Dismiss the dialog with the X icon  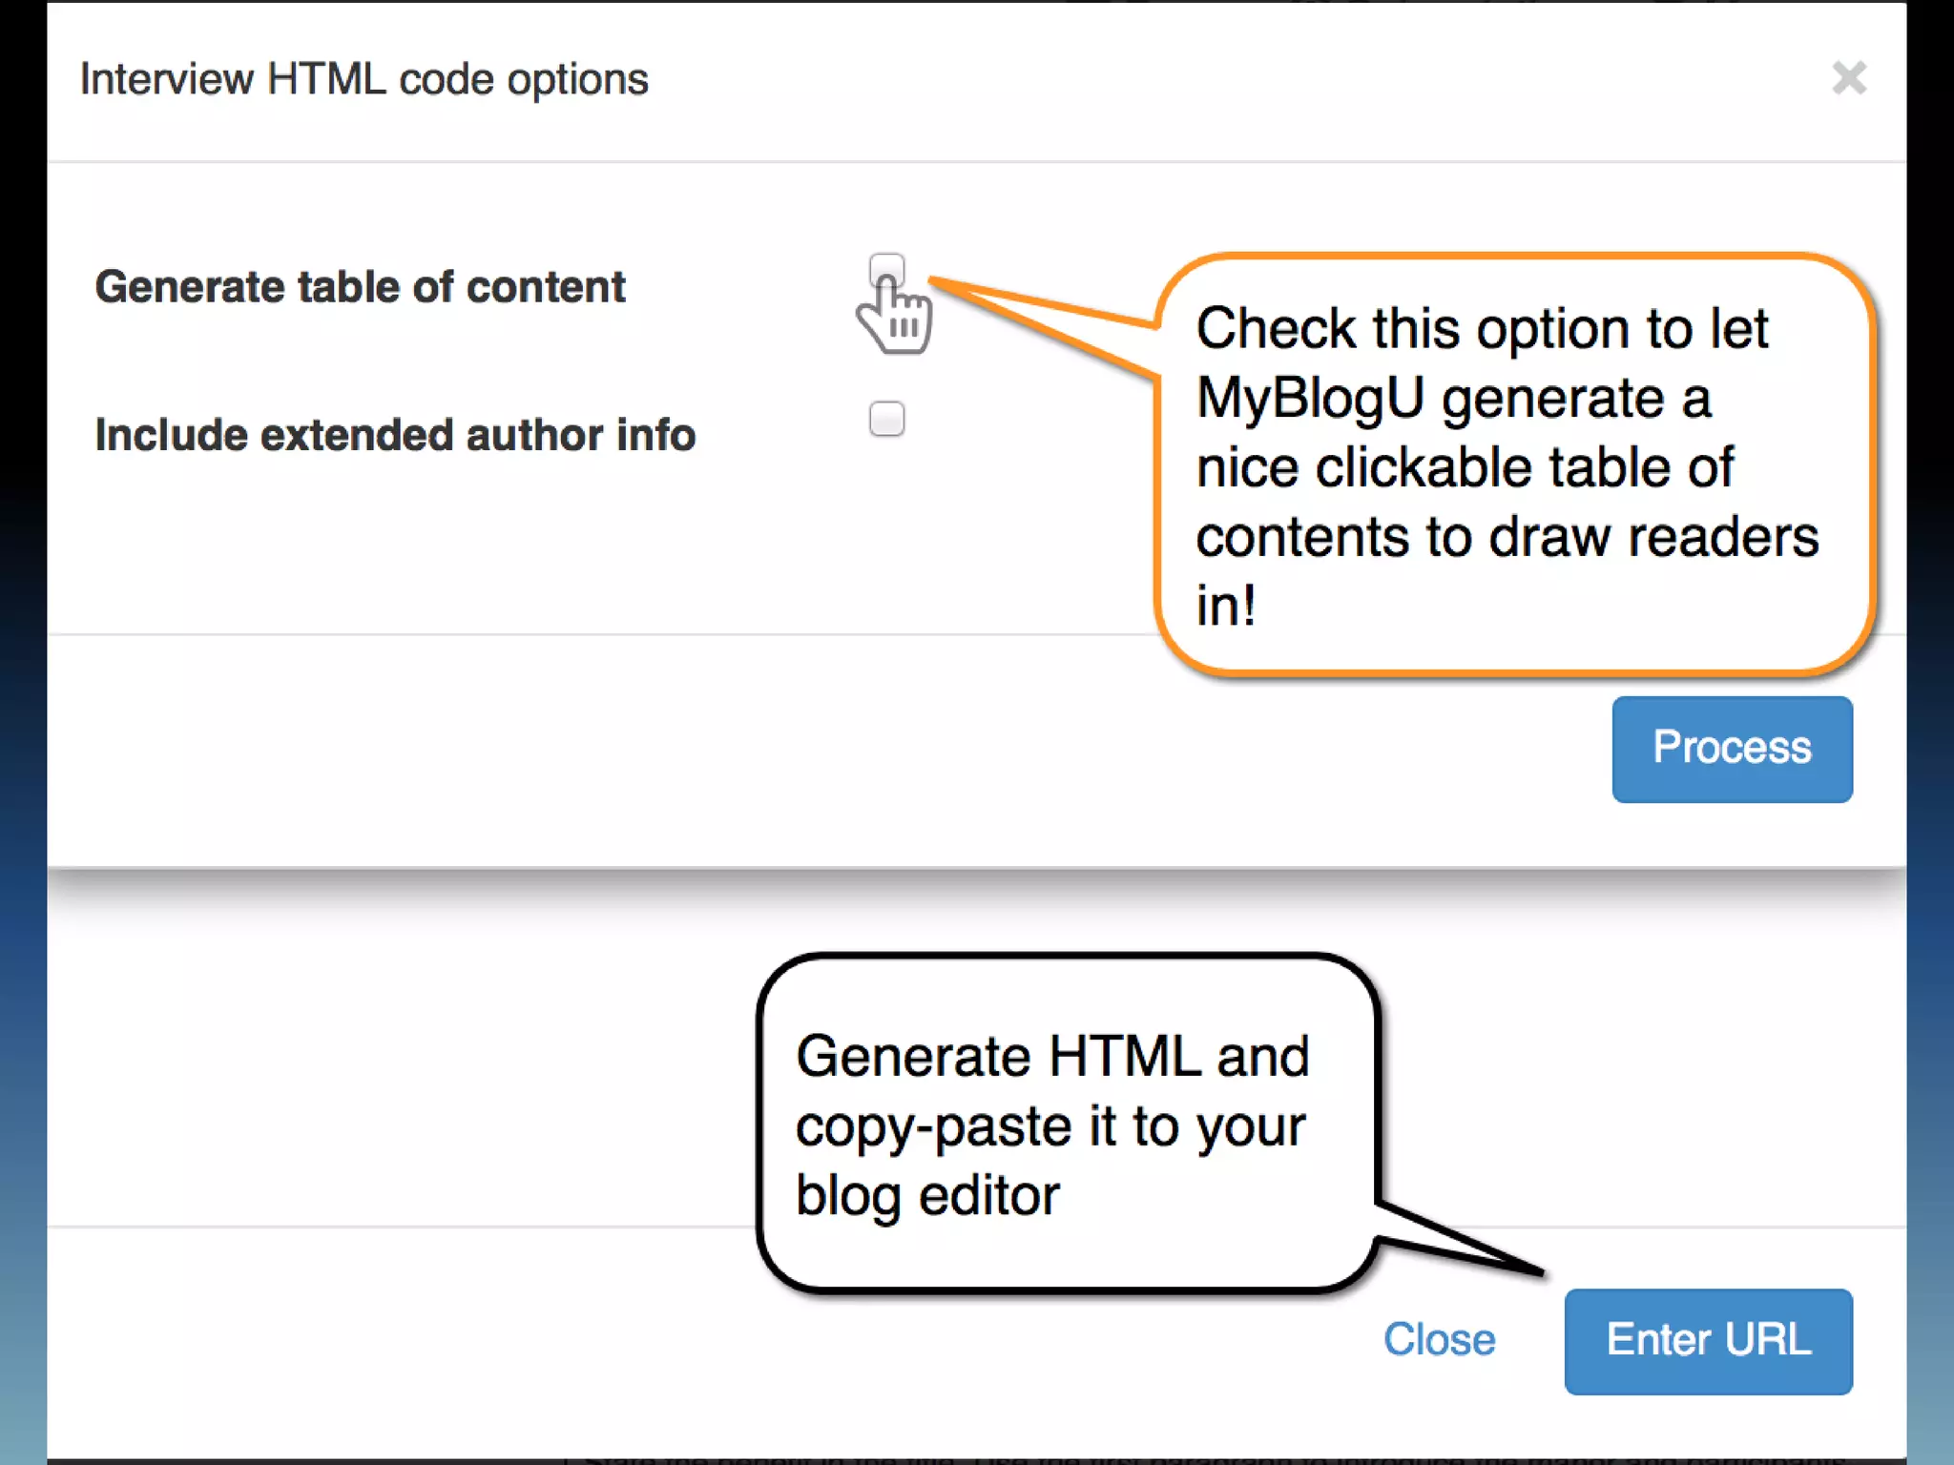coord(1848,78)
